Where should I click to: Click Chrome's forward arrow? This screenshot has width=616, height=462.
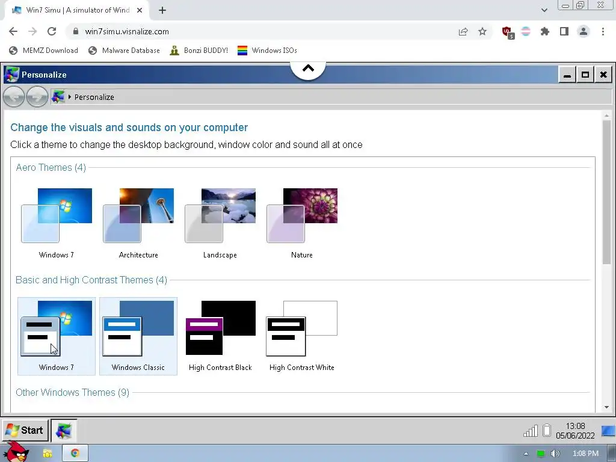[x=32, y=31]
